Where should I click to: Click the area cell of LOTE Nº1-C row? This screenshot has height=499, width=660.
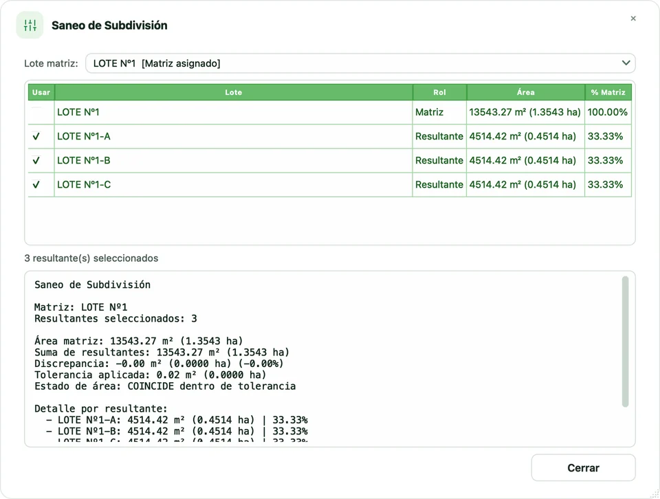(526, 184)
